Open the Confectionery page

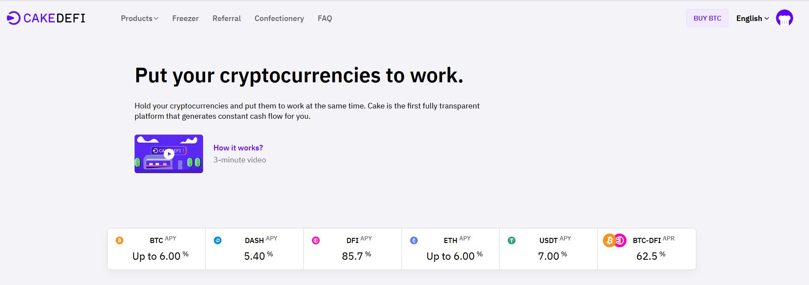pos(279,18)
